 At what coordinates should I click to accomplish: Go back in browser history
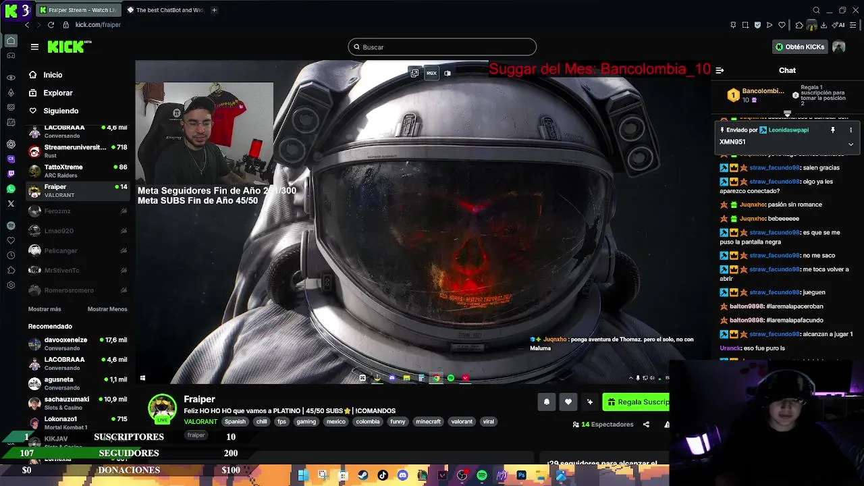click(27, 25)
